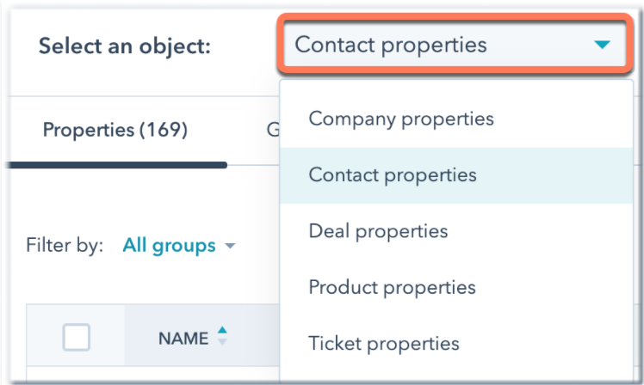Pick Deal properties in the dropdown
644x385 pixels.
(x=378, y=231)
